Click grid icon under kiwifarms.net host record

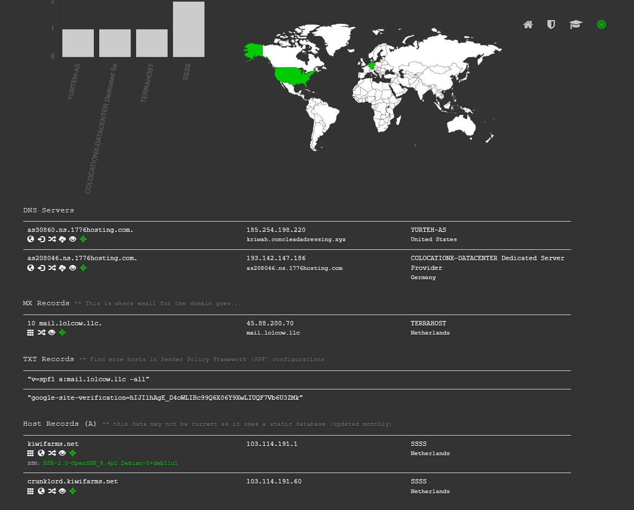pos(30,453)
